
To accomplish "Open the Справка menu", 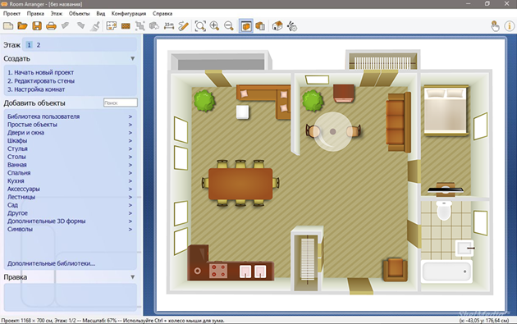I will click(162, 13).
